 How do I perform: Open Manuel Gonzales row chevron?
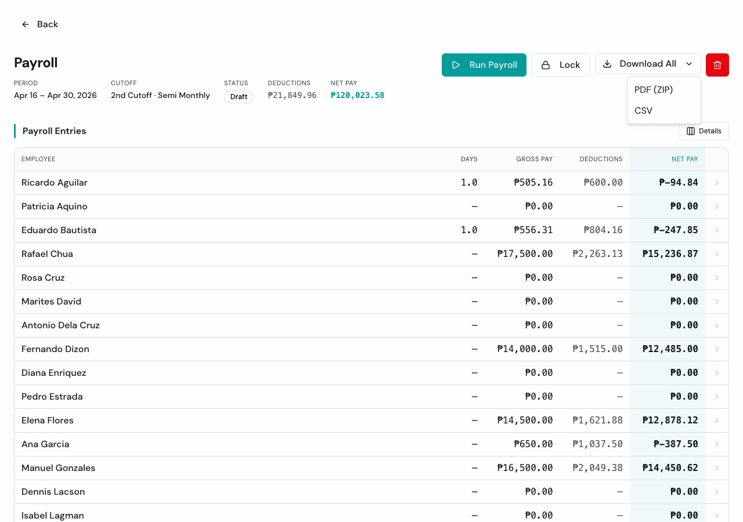pyautogui.click(x=717, y=468)
